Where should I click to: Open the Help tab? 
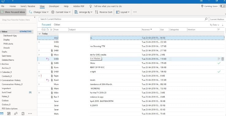pos(66,6)
